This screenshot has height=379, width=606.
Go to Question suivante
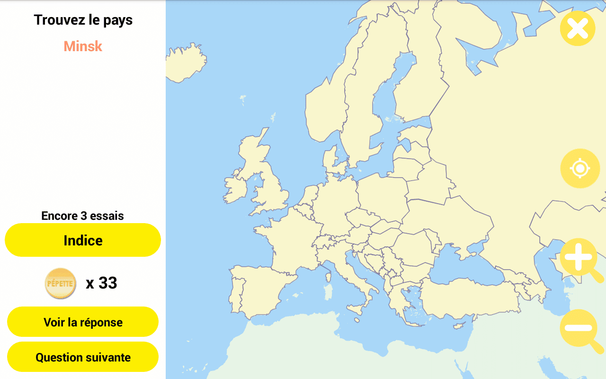click(x=83, y=357)
